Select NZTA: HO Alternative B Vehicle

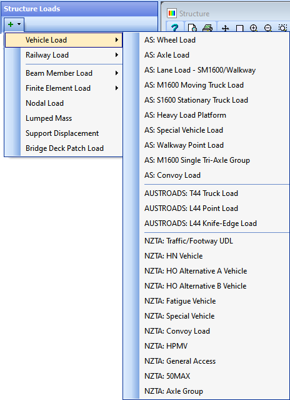coord(206,286)
